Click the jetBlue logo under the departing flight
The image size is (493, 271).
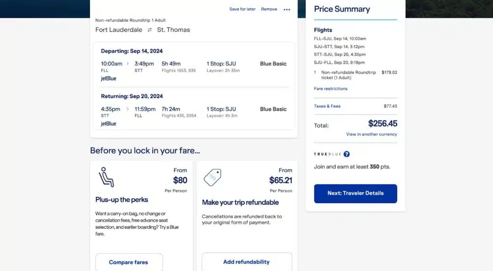108,78
